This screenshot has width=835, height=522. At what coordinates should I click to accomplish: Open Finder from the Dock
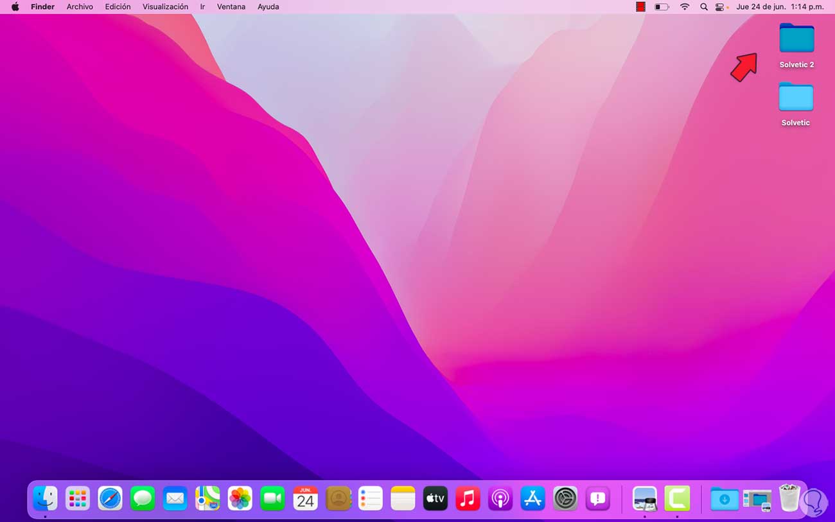tap(45, 498)
